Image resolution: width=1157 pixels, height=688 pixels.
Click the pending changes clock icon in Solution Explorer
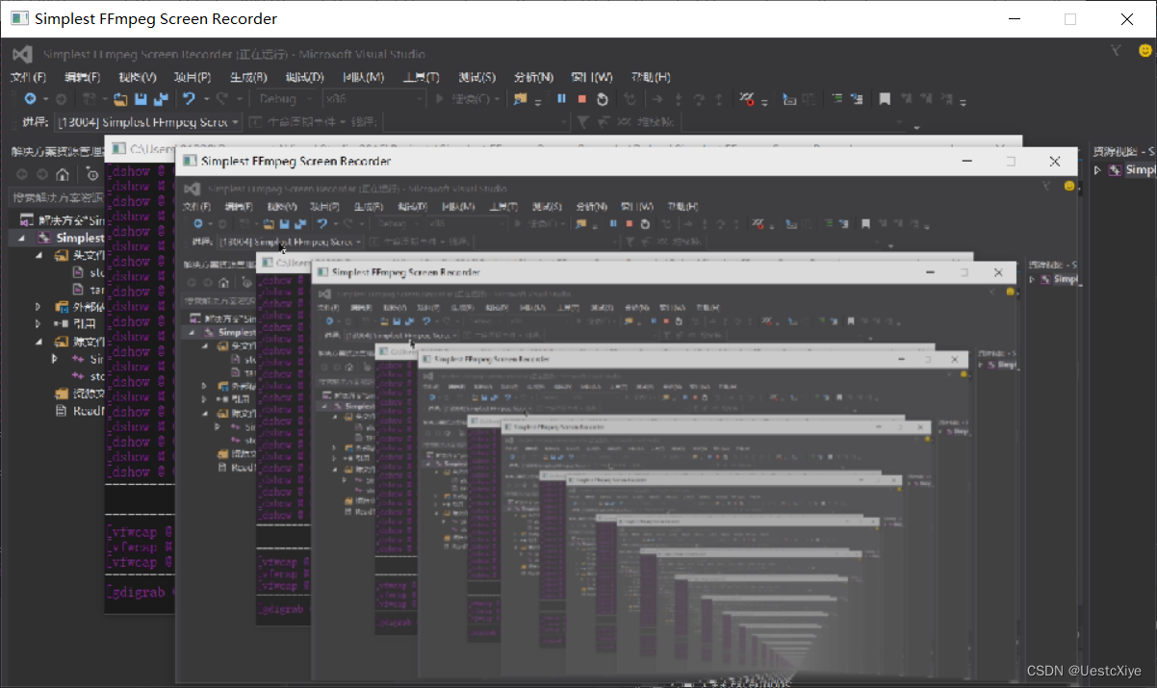(92, 174)
